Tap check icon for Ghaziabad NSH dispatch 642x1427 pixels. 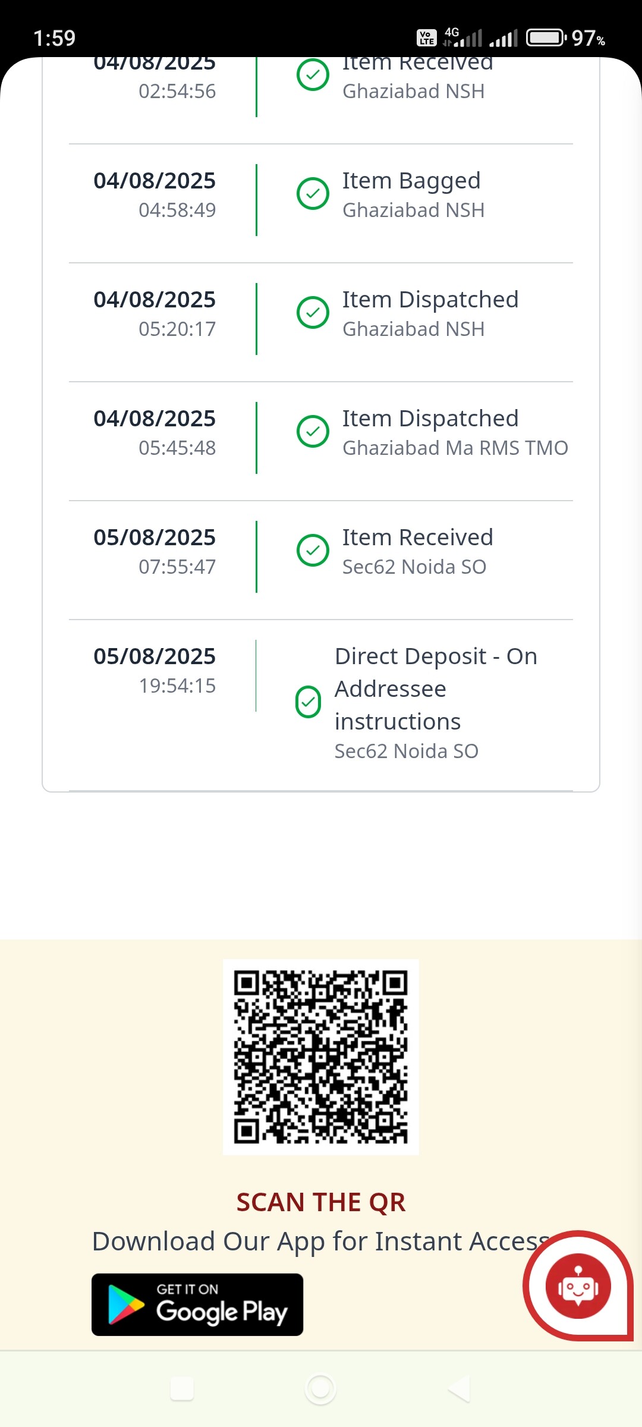[x=313, y=313]
